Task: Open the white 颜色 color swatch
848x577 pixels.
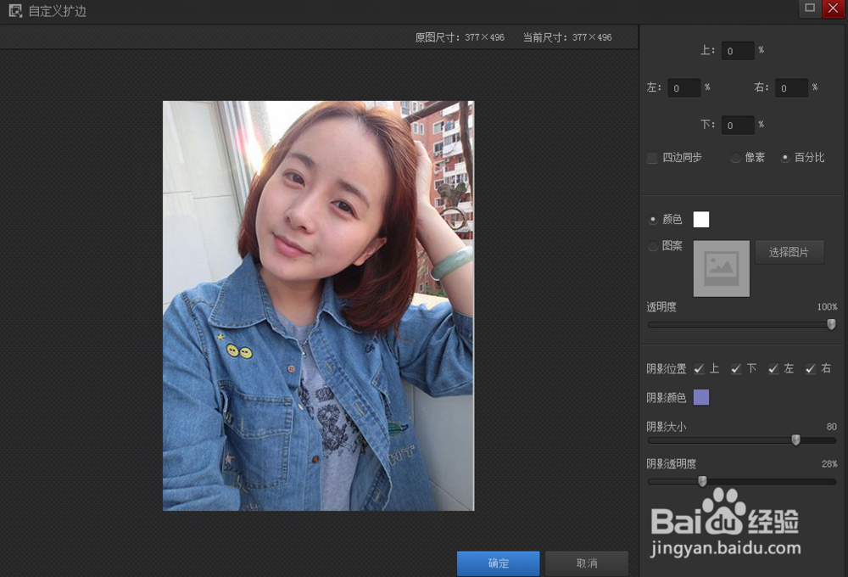Action: click(x=700, y=219)
